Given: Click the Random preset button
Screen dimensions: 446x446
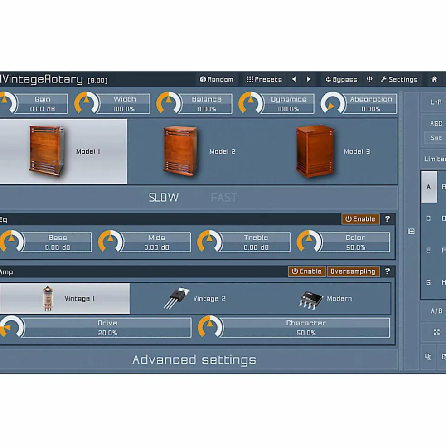Looking at the screenshot, I should [217, 79].
